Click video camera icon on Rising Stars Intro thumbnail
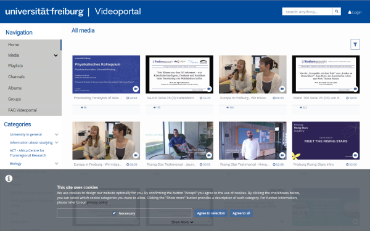 click(355, 155)
